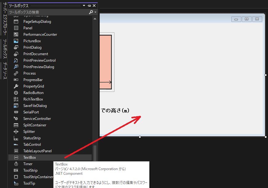Select Timer in the toolbox list
Viewport: 268px width, 188px height.
(28, 164)
